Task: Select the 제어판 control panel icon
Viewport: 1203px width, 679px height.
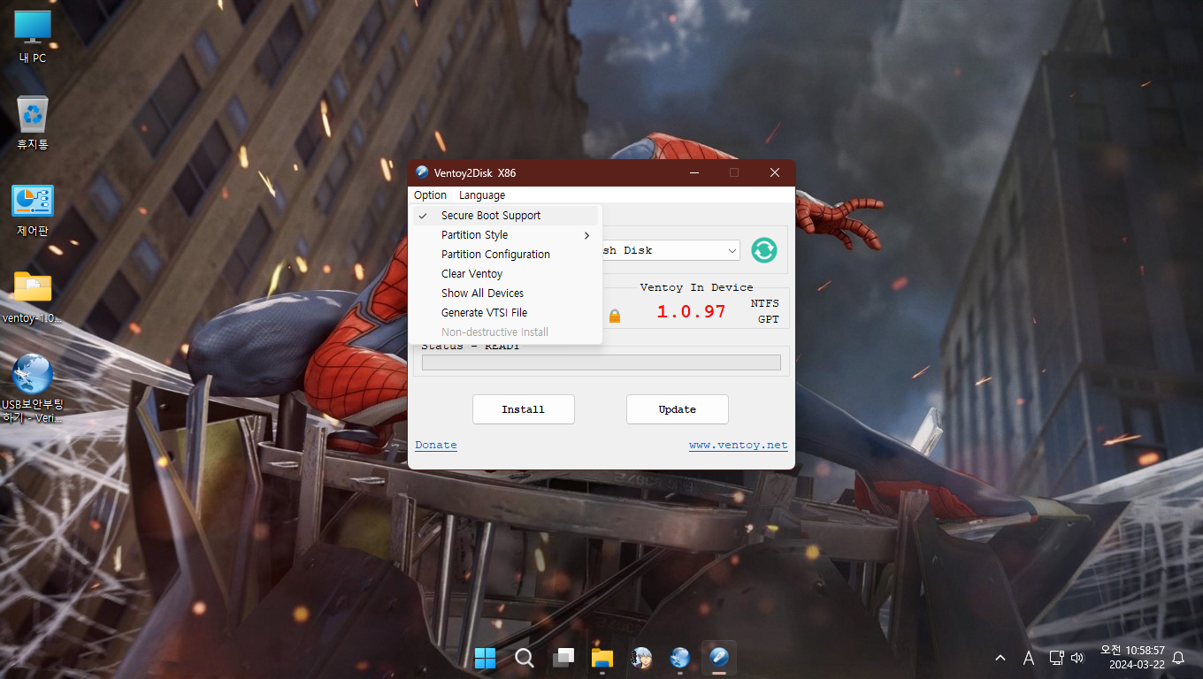Action: [33, 210]
